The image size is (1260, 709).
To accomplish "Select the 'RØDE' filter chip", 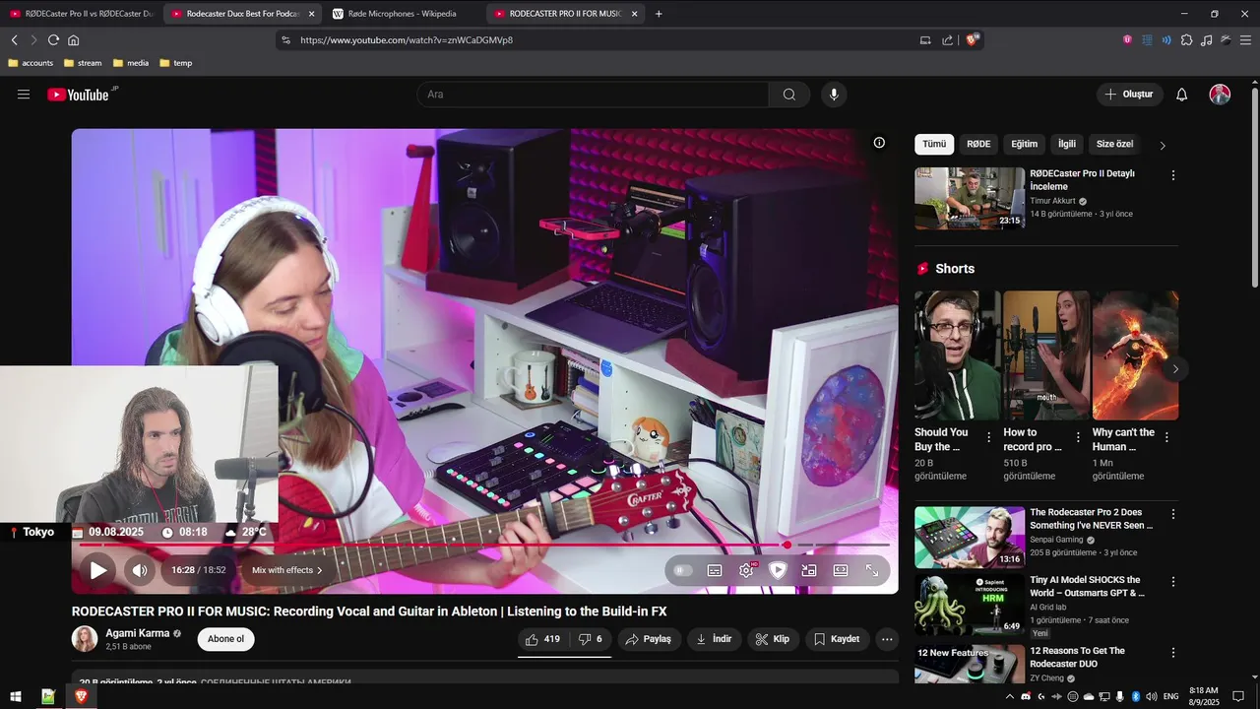I will point(978,144).
